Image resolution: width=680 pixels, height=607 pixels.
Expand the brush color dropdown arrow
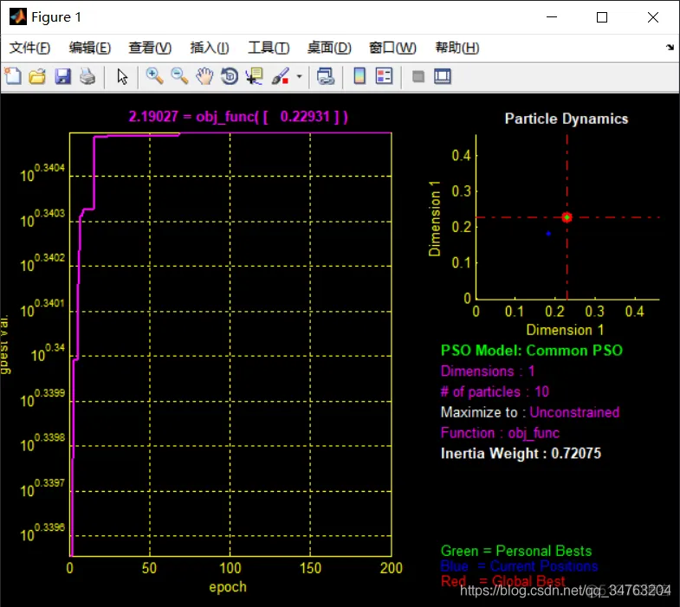click(x=299, y=76)
